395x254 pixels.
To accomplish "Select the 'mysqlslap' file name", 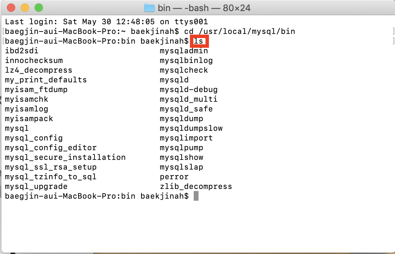I will [x=182, y=167].
